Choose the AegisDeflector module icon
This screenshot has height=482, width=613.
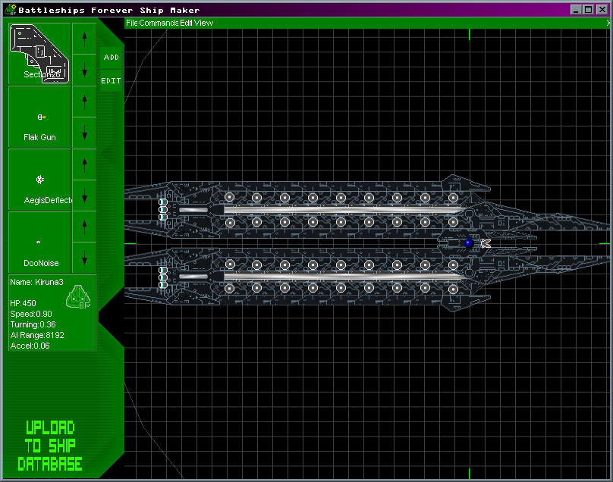(39, 180)
